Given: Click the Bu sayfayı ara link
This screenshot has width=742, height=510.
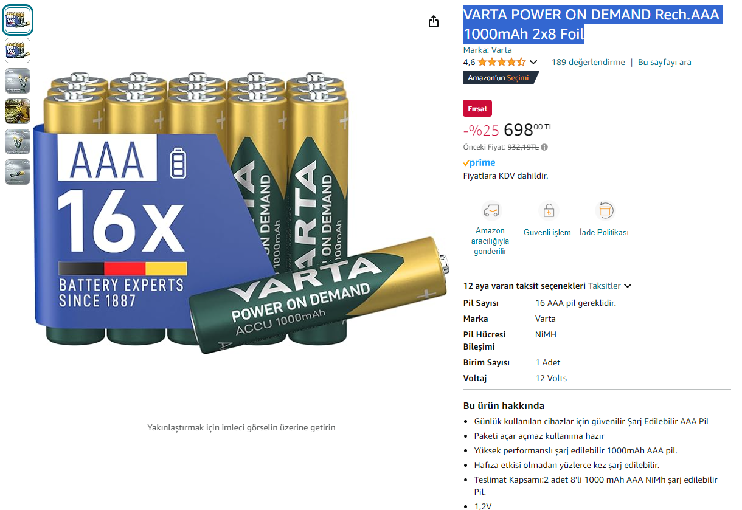Looking at the screenshot, I should (x=664, y=62).
